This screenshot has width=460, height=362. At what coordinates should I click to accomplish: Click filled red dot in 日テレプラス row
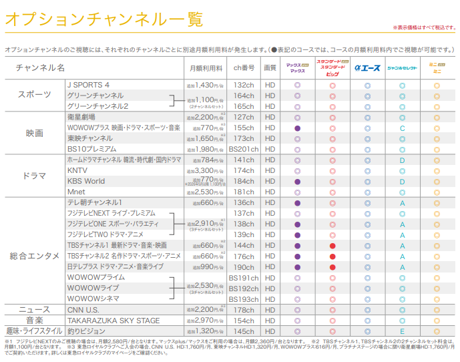coord(332,267)
